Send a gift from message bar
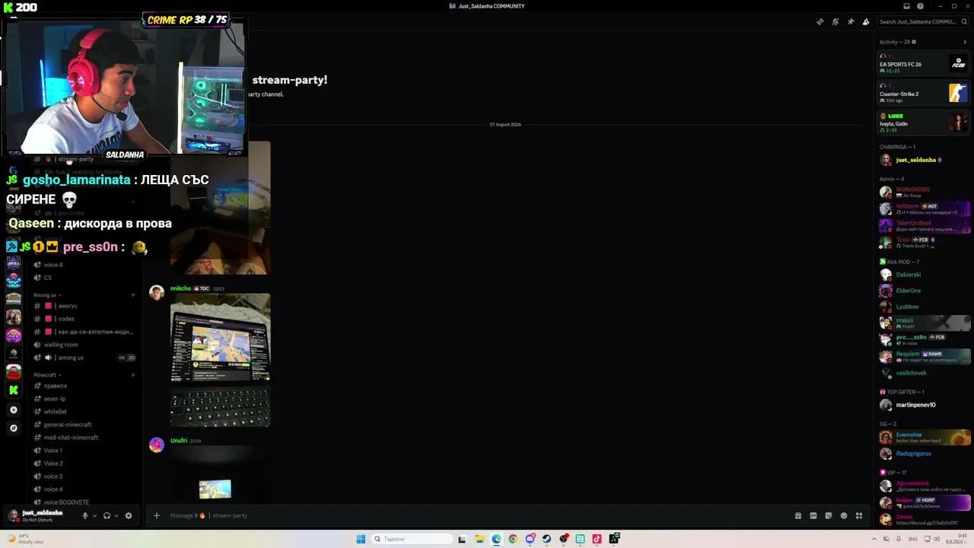The image size is (974, 548). coord(798,515)
